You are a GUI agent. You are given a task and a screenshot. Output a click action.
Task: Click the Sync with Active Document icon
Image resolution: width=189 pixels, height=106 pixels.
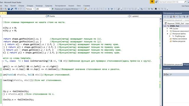click(184, 17)
